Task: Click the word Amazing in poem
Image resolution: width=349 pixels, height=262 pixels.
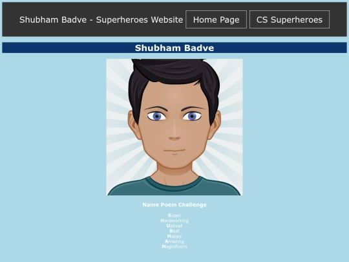Action: (174, 241)
